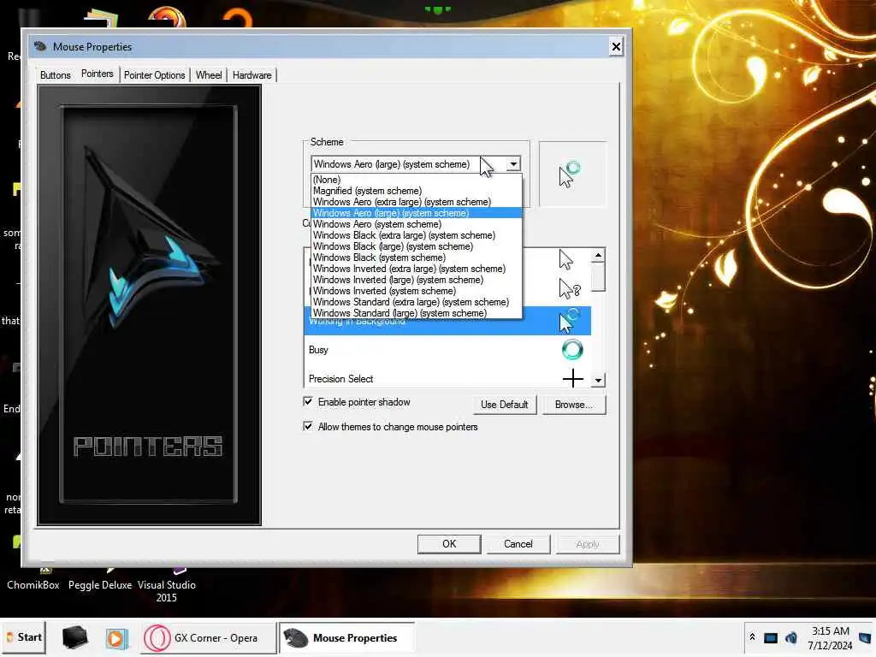876x657 pixels.
Task: Click the cursor list scrollbar thumb
Action: [x=598, y=276]
